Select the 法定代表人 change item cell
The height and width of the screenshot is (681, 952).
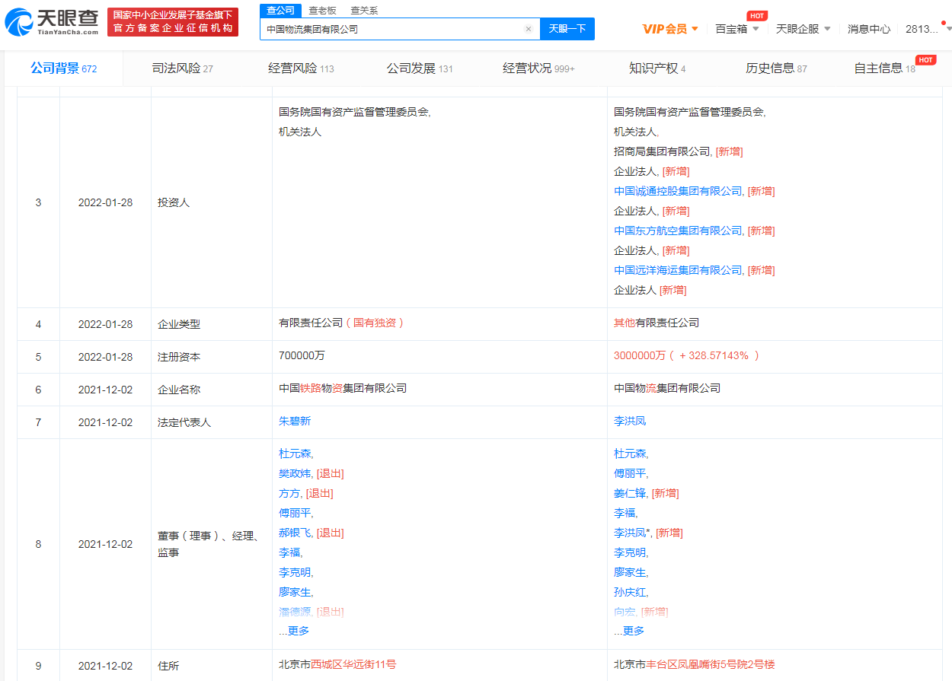click(212, 422)
